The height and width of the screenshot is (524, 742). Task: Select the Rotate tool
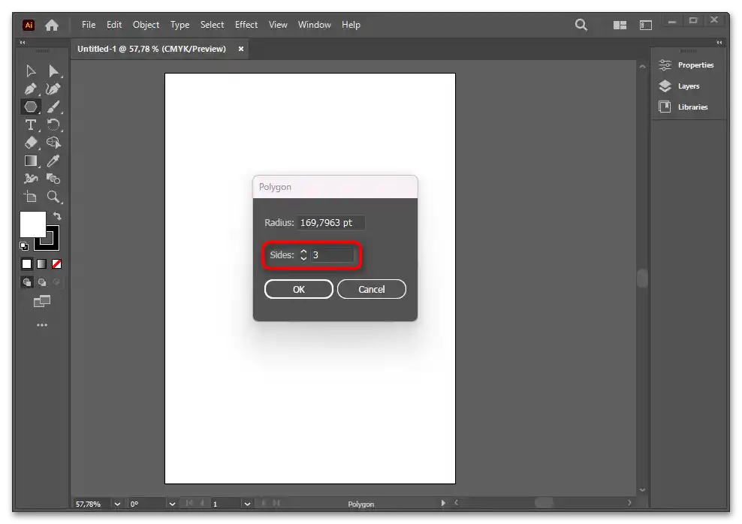coord(53,125)
